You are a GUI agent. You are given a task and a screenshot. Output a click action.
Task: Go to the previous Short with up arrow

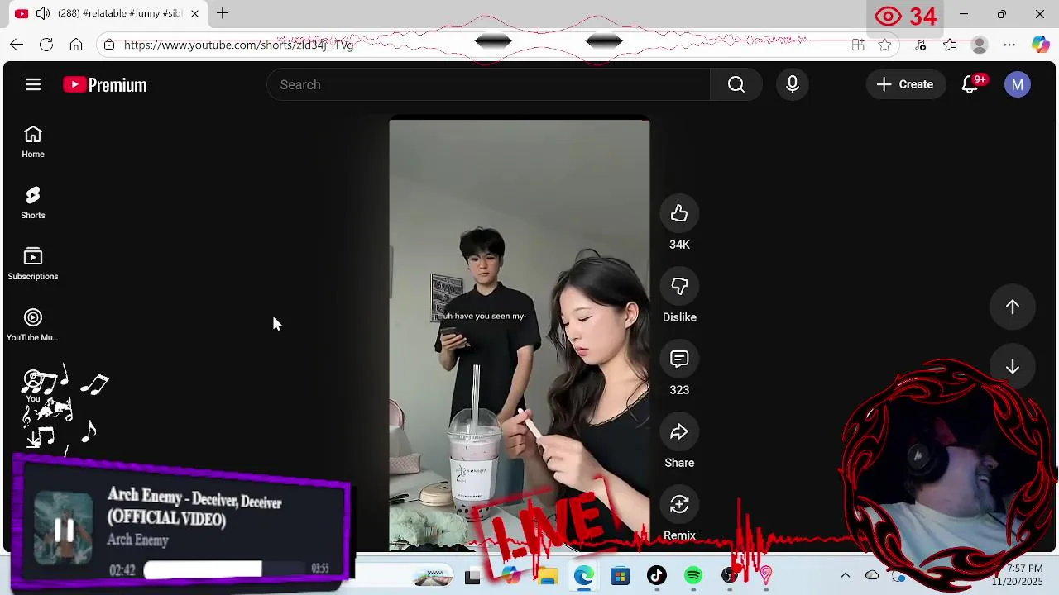(1013, 307)
